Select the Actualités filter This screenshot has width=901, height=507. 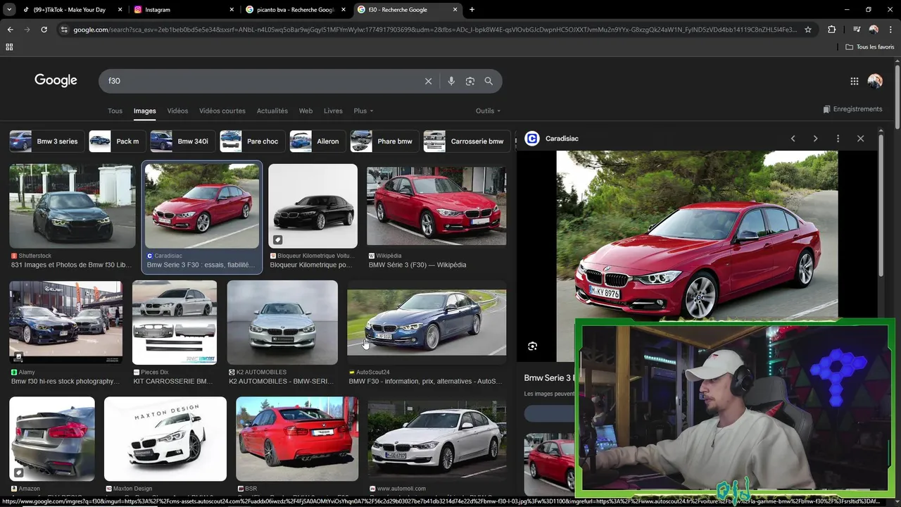tap(272, 111)
